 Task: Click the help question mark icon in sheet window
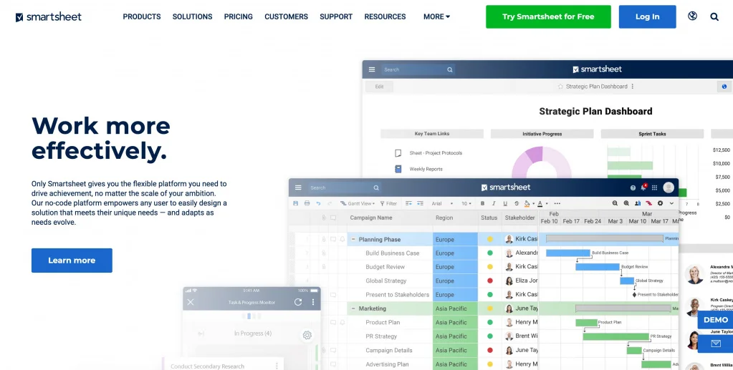[x=633, y=188]
